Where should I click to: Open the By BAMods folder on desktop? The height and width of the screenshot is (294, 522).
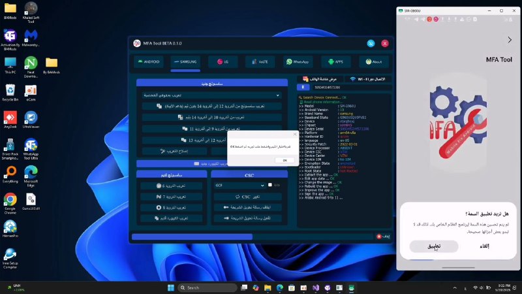[x=52, y=65]
